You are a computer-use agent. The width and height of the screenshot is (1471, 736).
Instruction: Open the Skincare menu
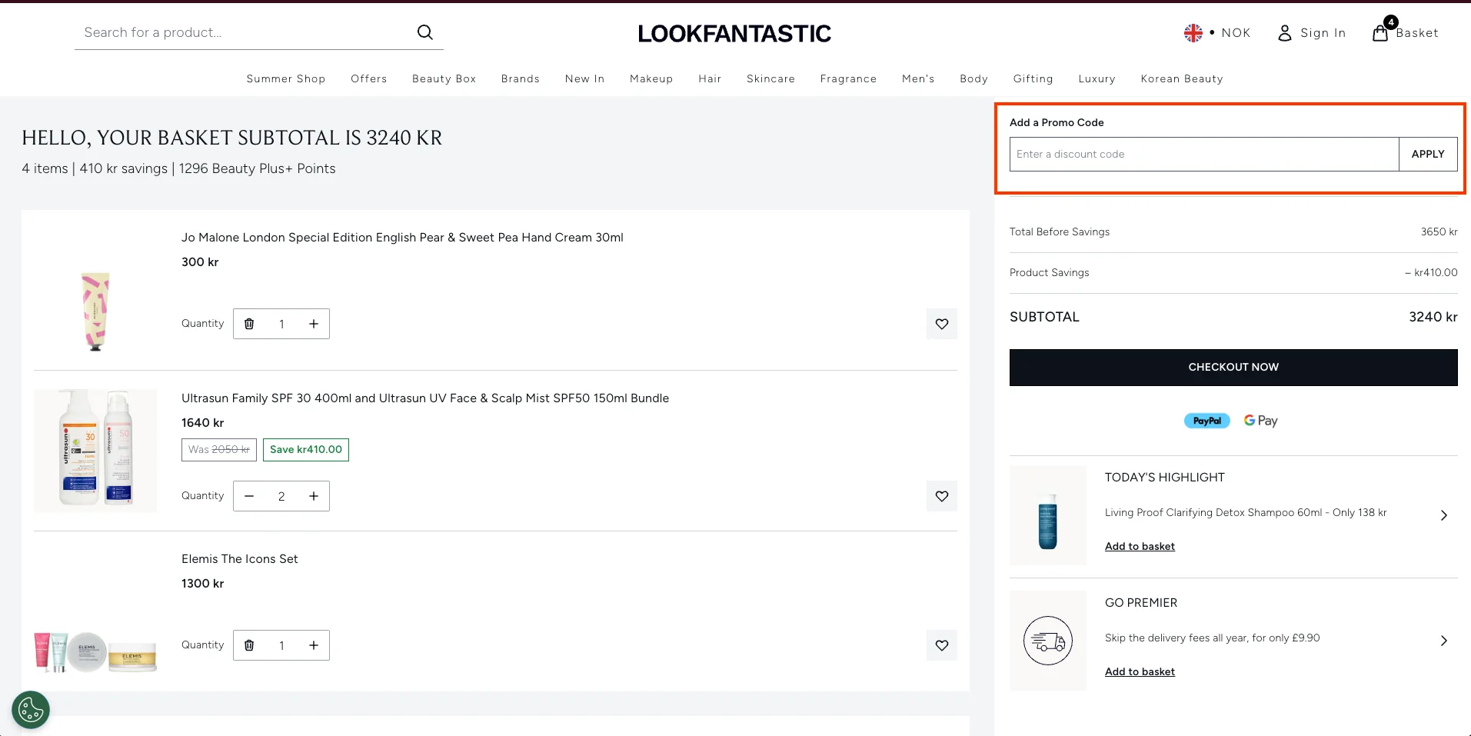[x=770, y=78]
